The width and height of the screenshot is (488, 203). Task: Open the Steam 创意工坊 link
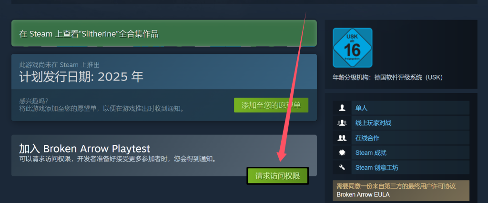[x=376, y=168]
